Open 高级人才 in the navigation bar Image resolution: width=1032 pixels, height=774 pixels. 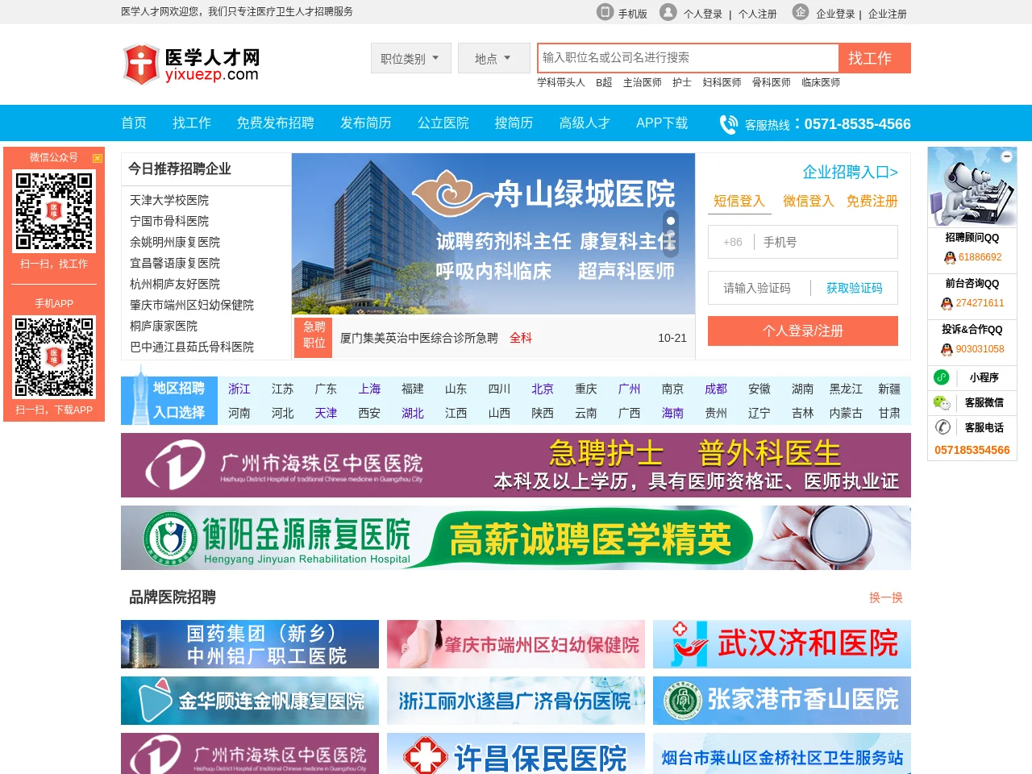(x=585, y=123)
